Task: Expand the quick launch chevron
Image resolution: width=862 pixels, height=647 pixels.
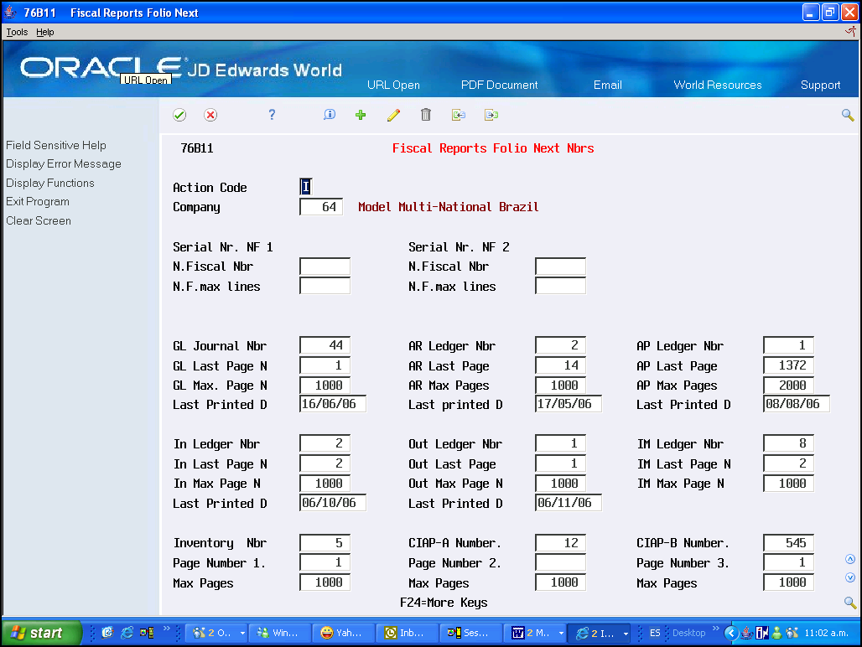Action: tap(166, 629)
